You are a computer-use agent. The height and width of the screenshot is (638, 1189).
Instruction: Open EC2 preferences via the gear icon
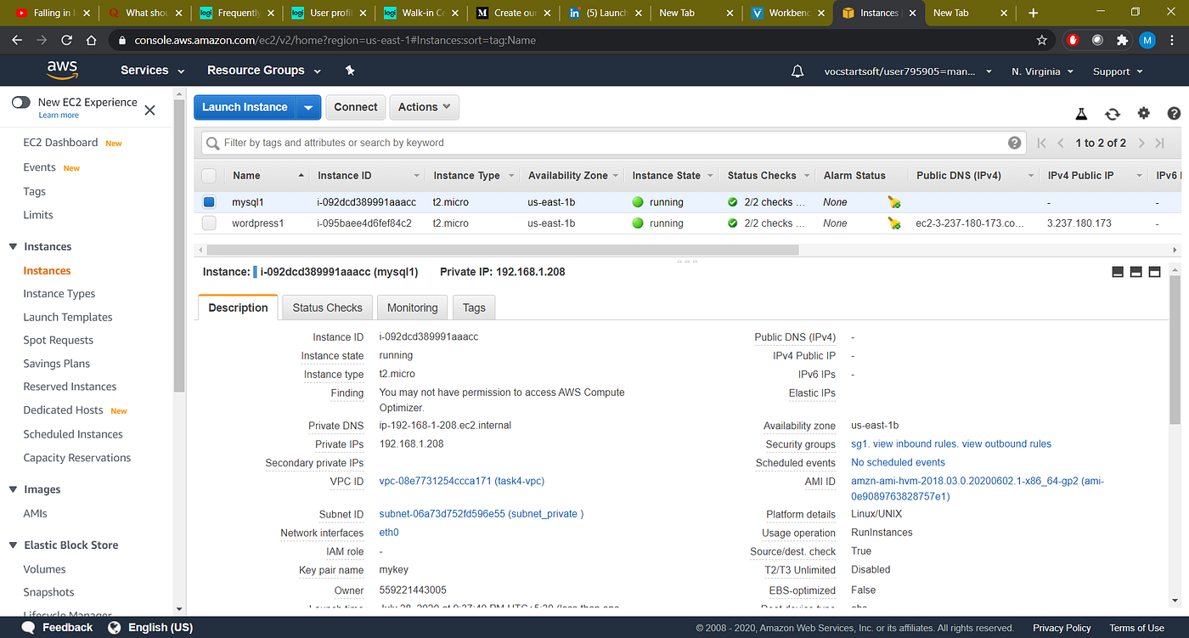(1143, 113)
